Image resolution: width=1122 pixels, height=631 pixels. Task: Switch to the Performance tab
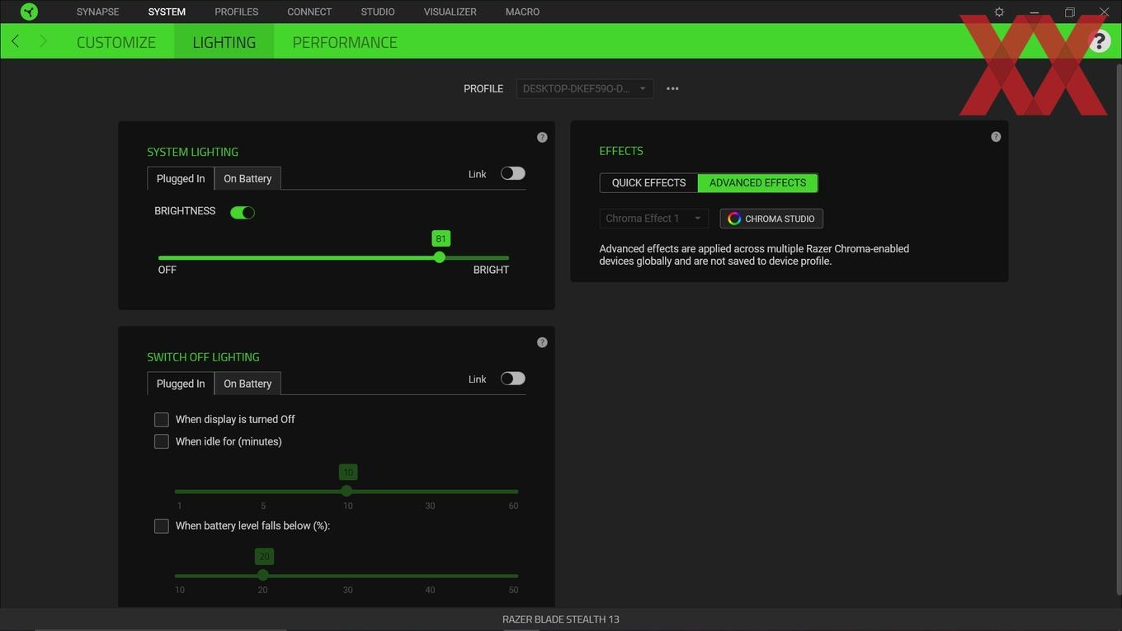[x=345, y=42]
